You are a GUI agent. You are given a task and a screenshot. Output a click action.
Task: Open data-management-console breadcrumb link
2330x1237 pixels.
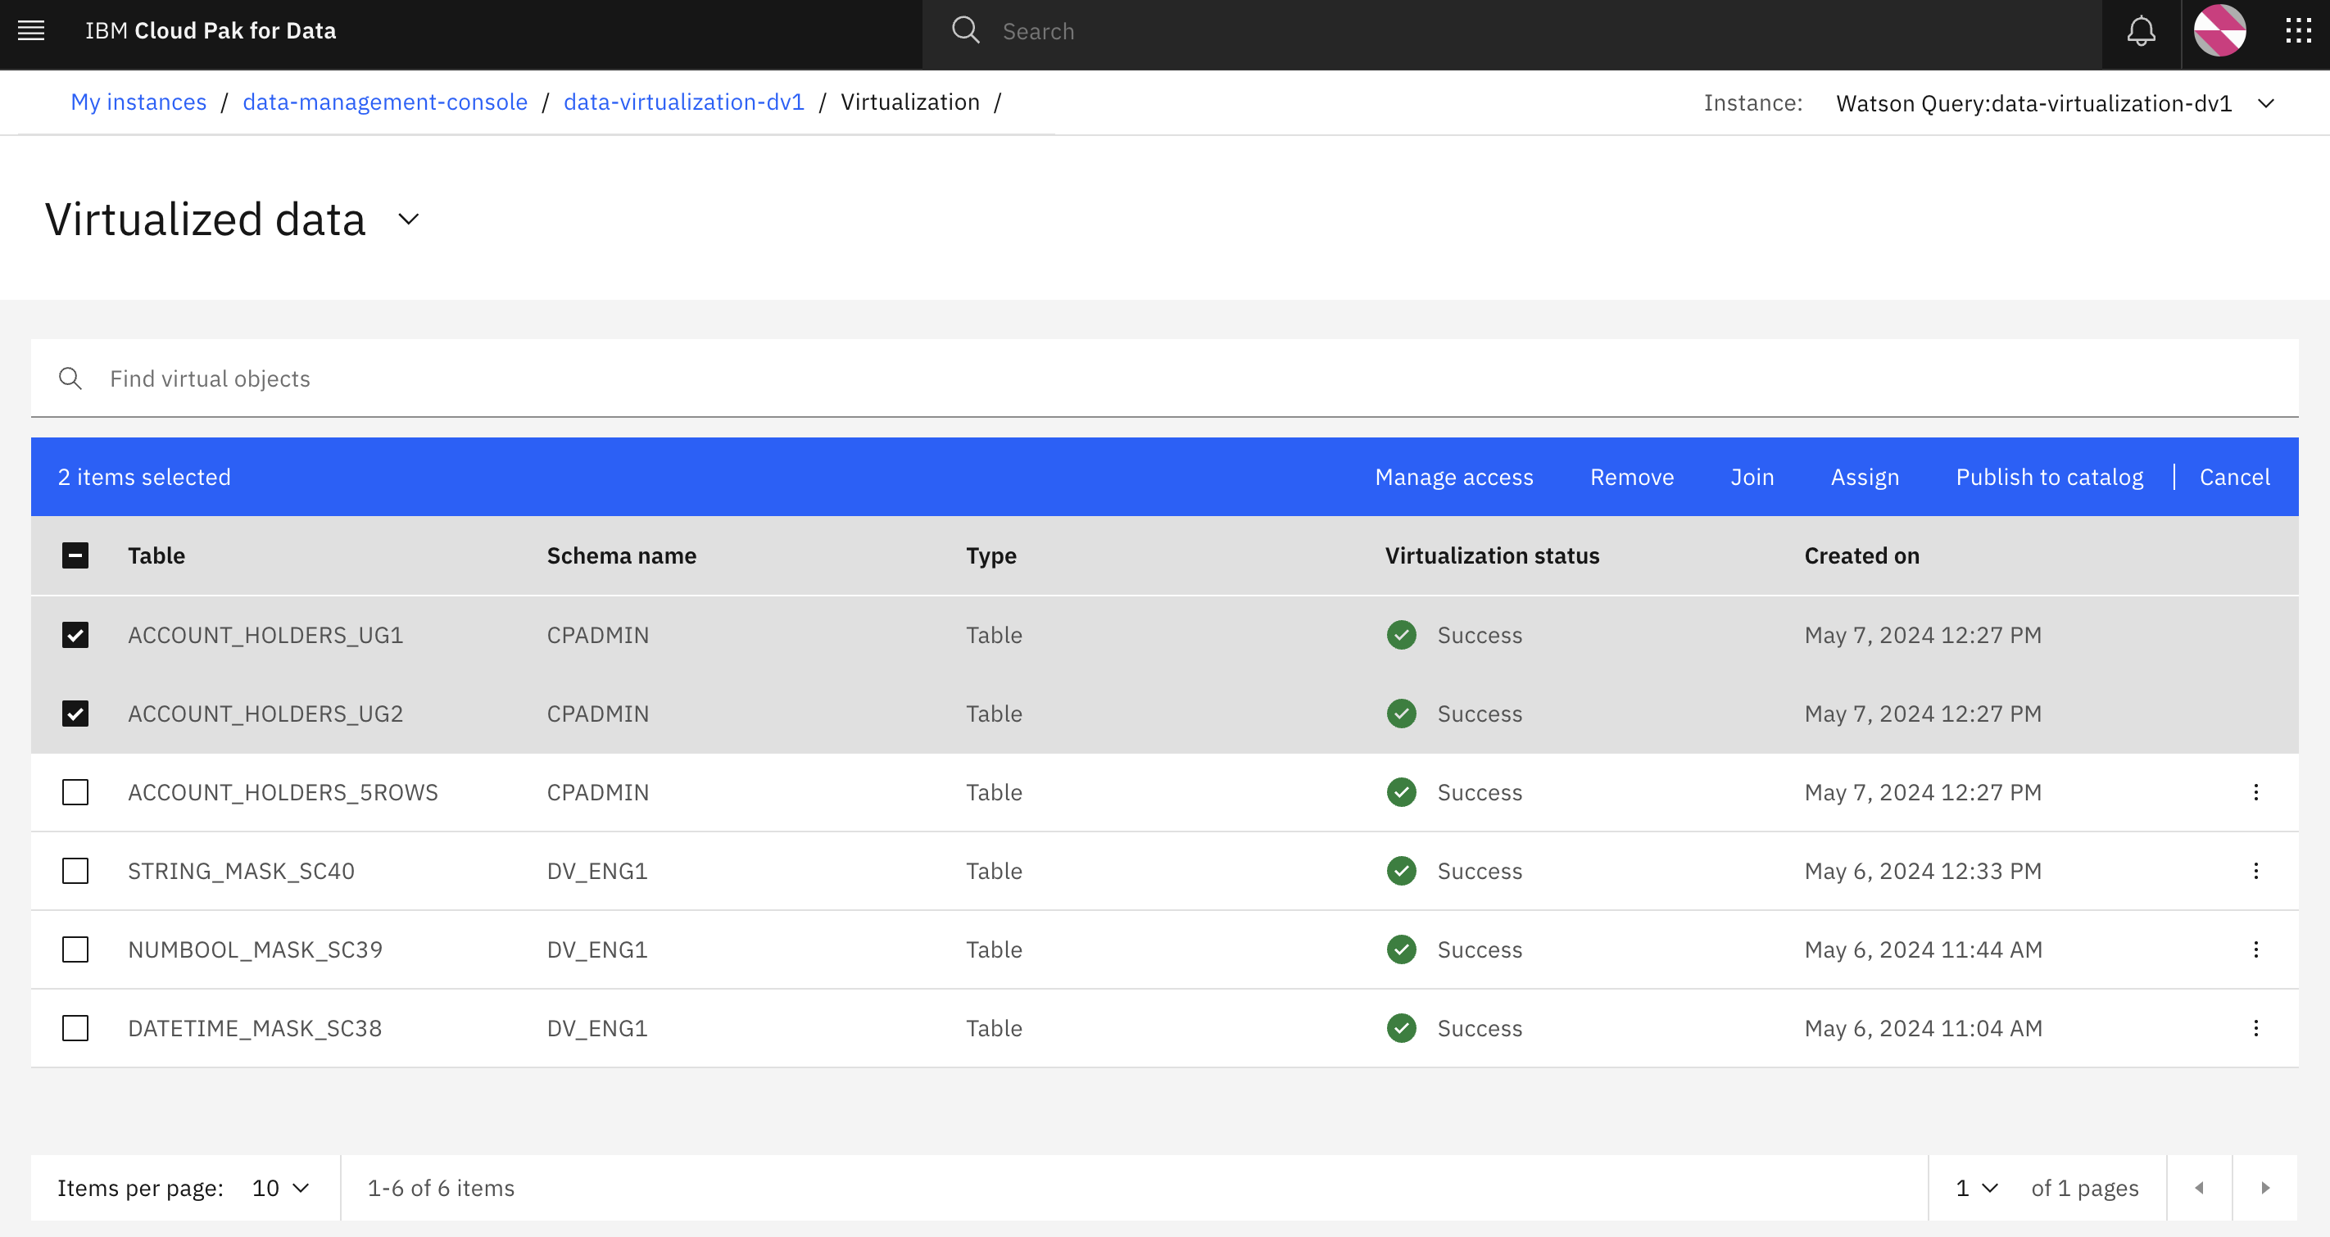pyautogui.click(x=384, y=102)
